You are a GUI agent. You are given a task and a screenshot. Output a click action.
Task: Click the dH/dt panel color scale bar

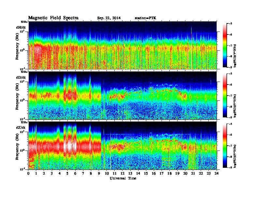(225, 46)
